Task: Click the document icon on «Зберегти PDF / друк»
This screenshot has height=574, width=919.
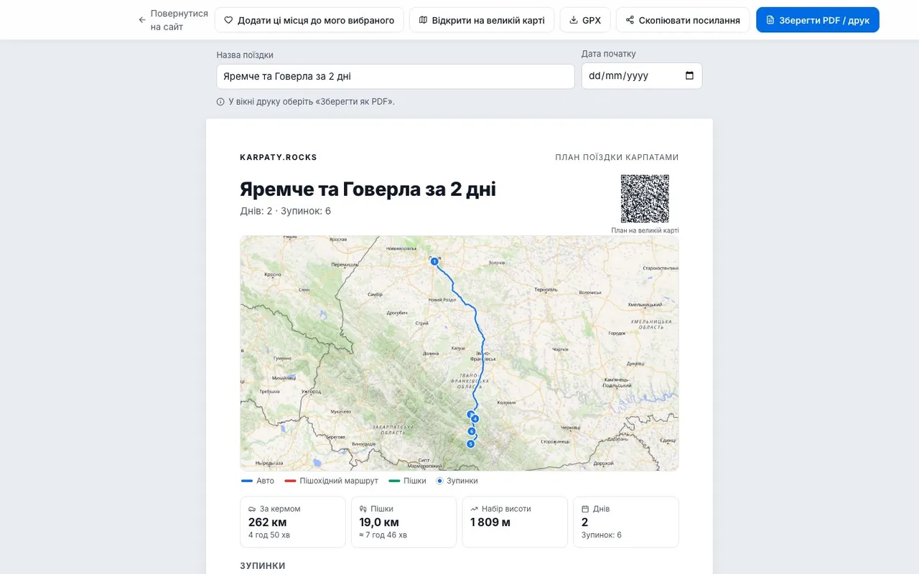Action: pyautogui.click(x=770, y=20)
